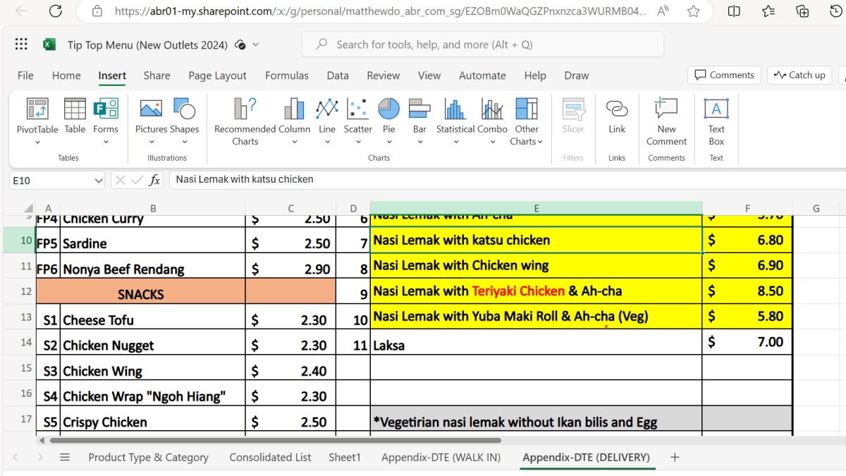Open the Consolidated List sheet

(x=270, y=457)
